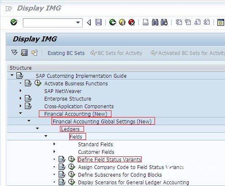Select Define Subscreens for Coding Blocks
The width and height of the screenshot is (225, 186).
tap(120, 175)
